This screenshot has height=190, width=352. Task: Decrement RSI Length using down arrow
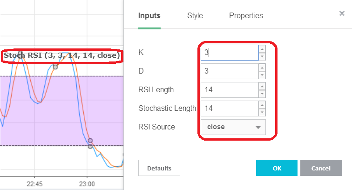pos(262,94)
